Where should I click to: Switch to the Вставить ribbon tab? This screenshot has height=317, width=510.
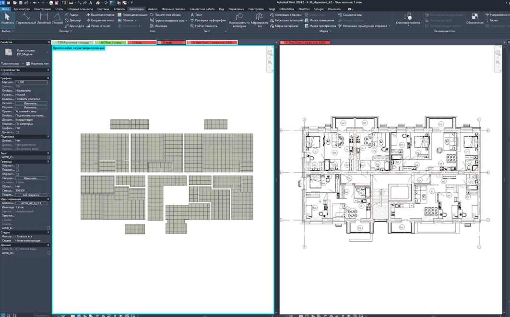[x=119, y=9]
